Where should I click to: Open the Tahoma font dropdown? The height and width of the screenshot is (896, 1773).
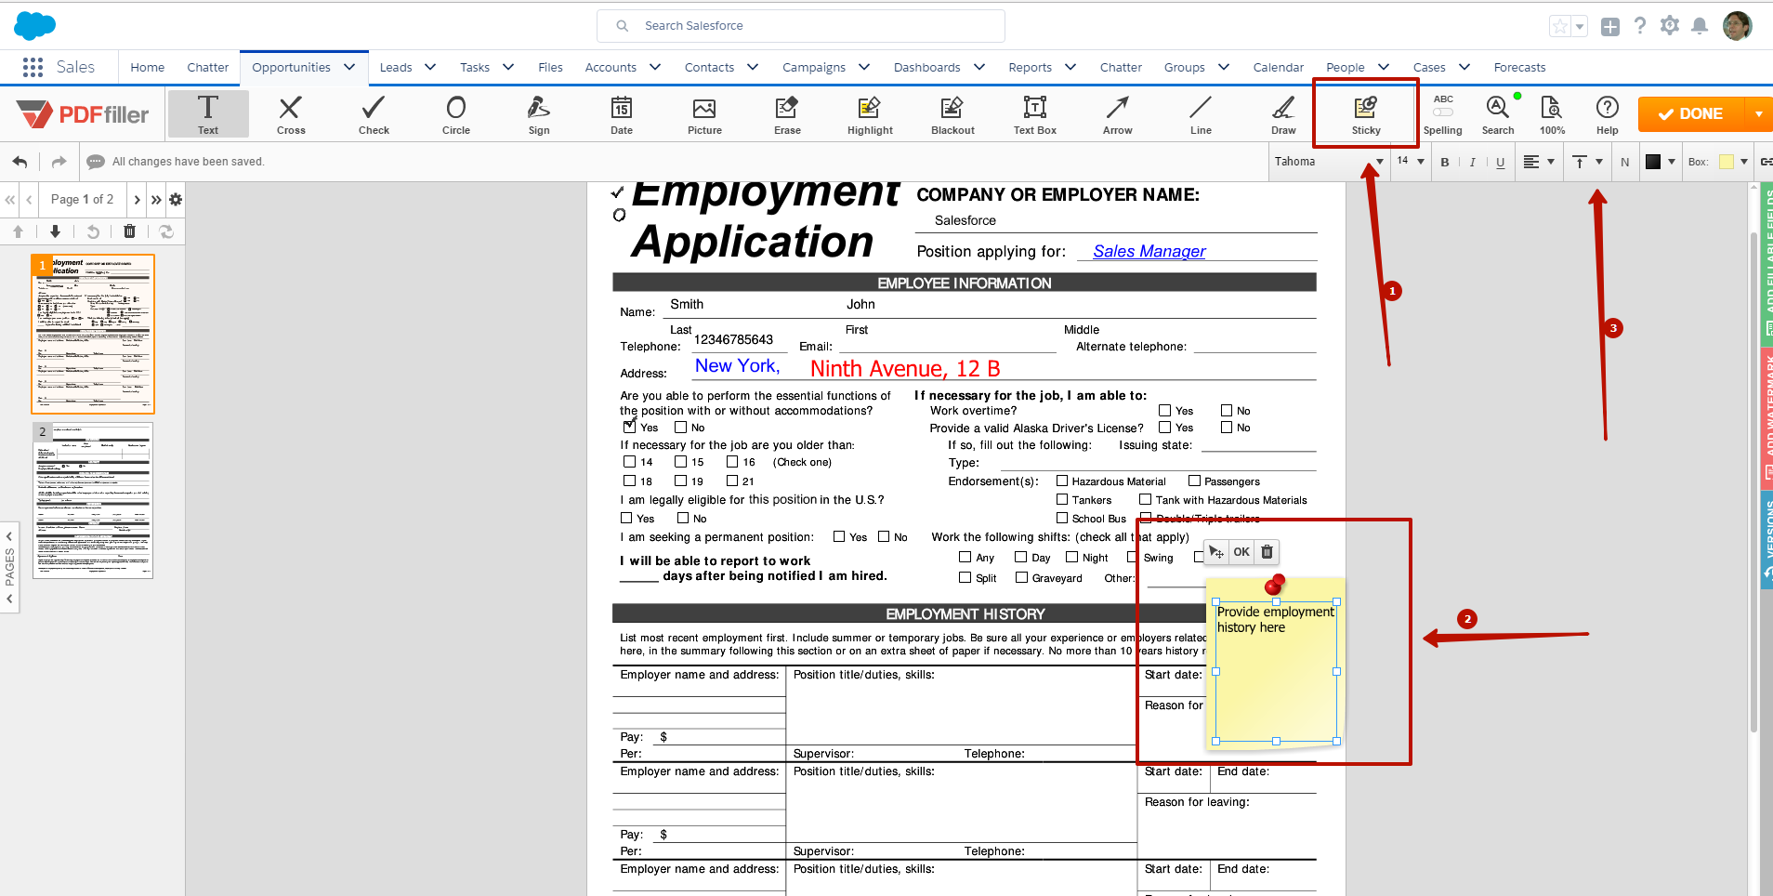[1329, 162]
